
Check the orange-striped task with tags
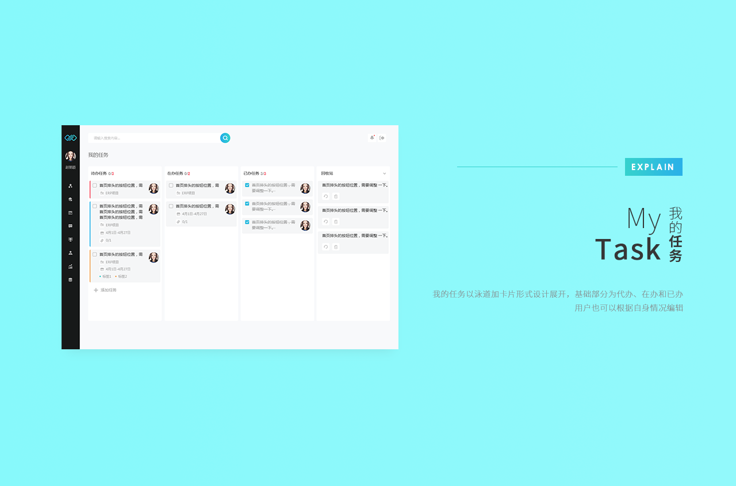(95, 254)
